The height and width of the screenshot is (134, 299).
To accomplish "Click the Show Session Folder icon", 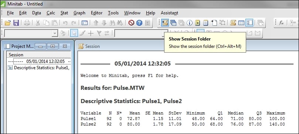I will 165,22.
